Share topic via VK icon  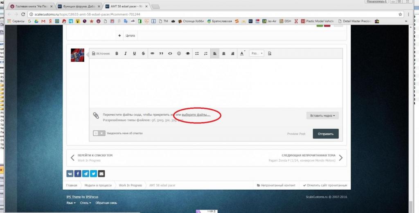(x=70, y=173)
